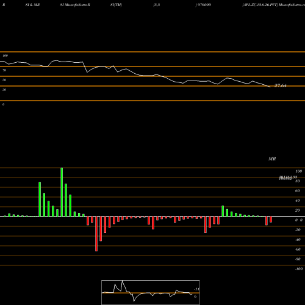Click the APL-ZC-13-6-26-PVT MunafaSutra title text
305x305 pixels.
[274, 5]
